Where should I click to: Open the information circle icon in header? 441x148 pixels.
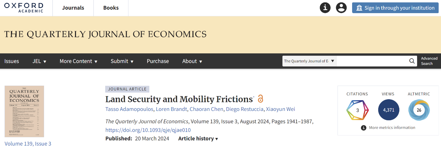pyautogui.click(x=325, y=8)
